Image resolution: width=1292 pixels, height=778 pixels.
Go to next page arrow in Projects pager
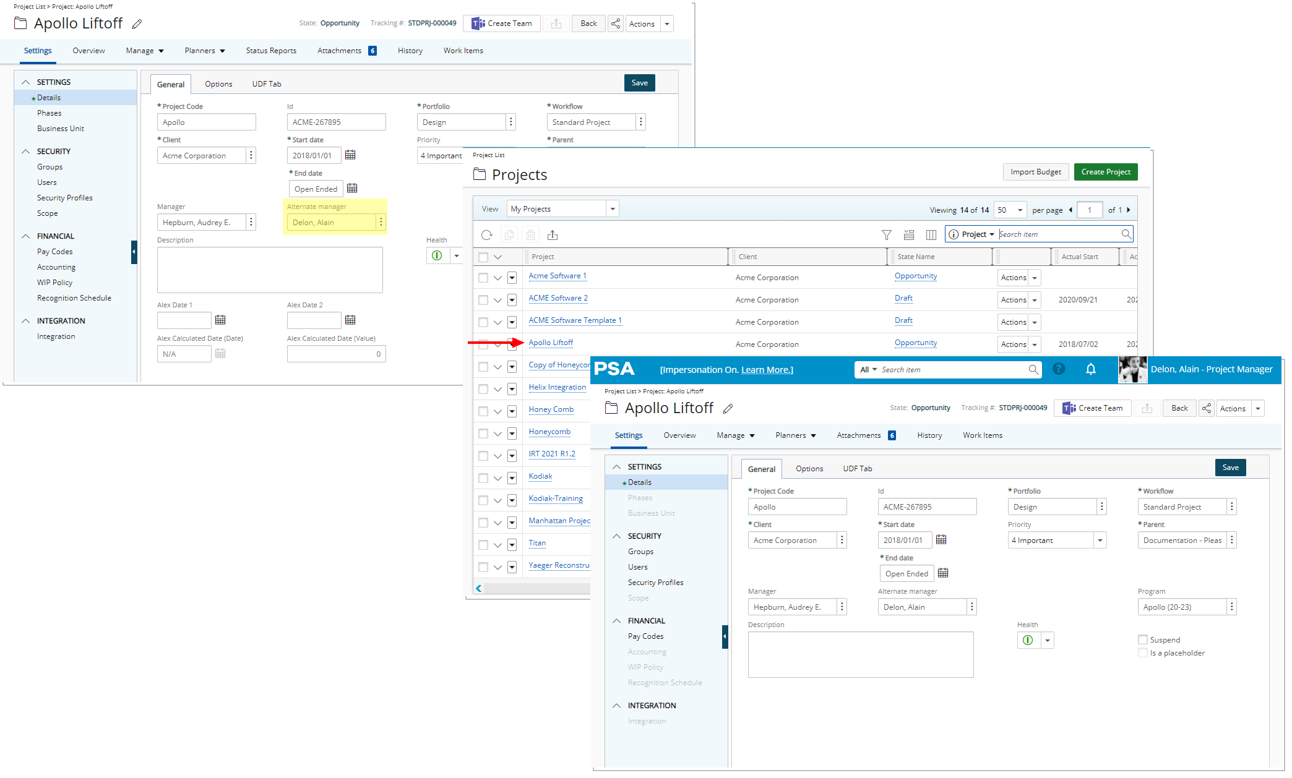pyautogui.click(x=1129, y=210)
